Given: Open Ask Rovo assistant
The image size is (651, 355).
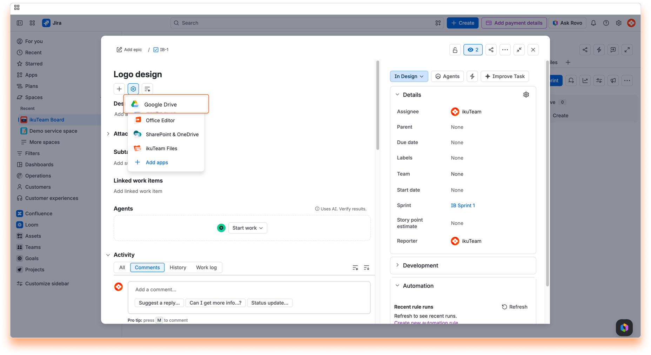Looking at the screenshot, I should (567, 23).
